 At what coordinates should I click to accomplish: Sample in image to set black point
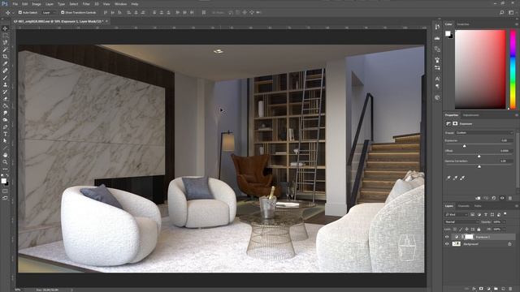[x=448, y=178]
